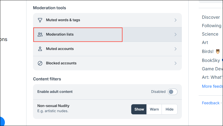Click the person icon for muted accounts
Image resolution: width=223 pixels, height=126 pixels.
coord(40,49)
